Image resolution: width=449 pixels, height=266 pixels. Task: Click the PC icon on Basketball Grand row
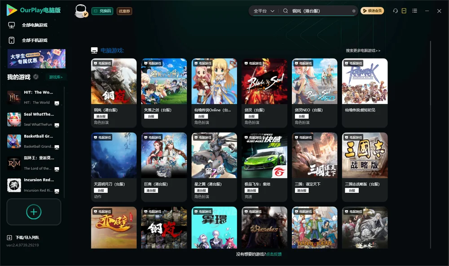coord(57,147)
